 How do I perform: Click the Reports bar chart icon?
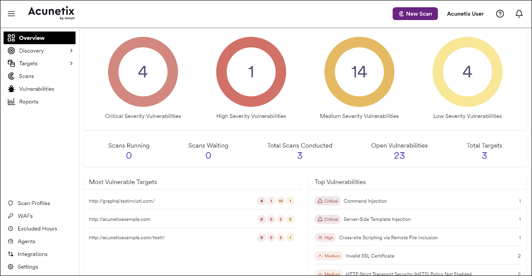point(11,102)
